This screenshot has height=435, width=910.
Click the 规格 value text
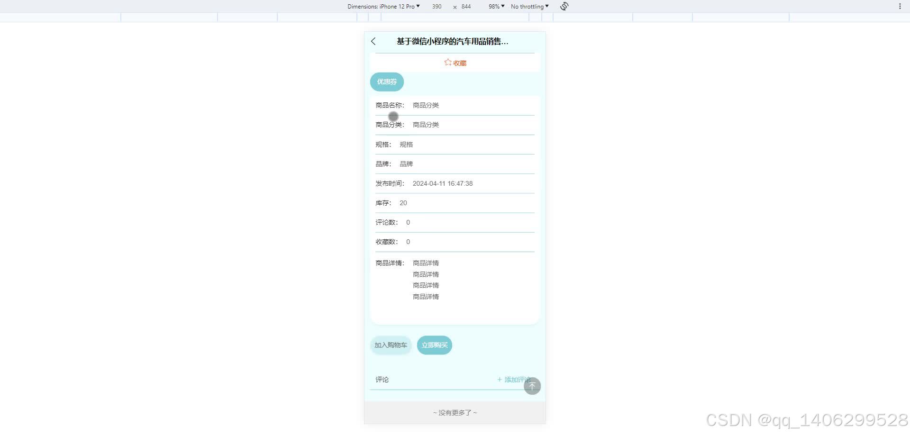[x=406, y=145]
